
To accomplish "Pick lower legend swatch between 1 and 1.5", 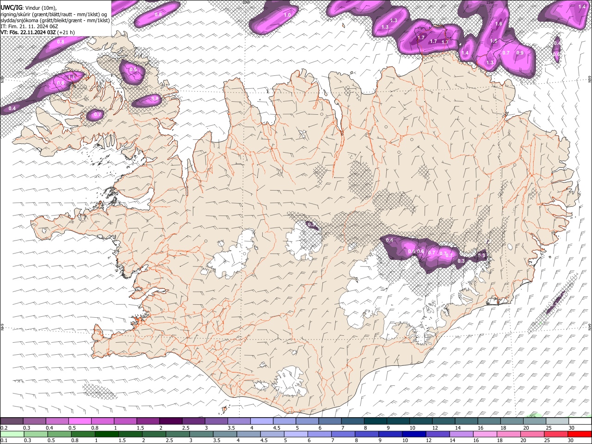I will (106, 434).
